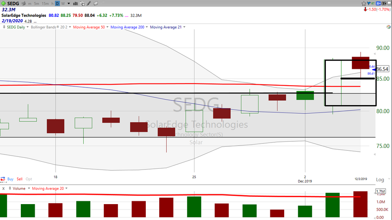Click the star favorite icon
This screenshot has height=220, width=392.
[x=364, y=4]
